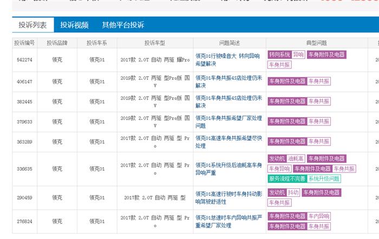Image resolution: width=379 pixels, height=239 pixels.
Task: Click the 2019款 model cell in row 379633
Action: coord(155,122)
